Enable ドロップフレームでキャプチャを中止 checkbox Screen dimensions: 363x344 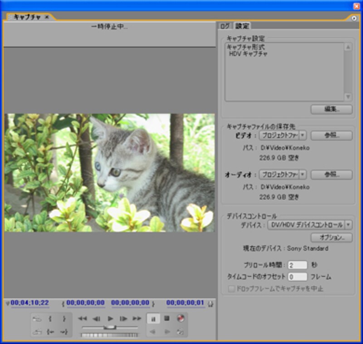coord(232,289)
